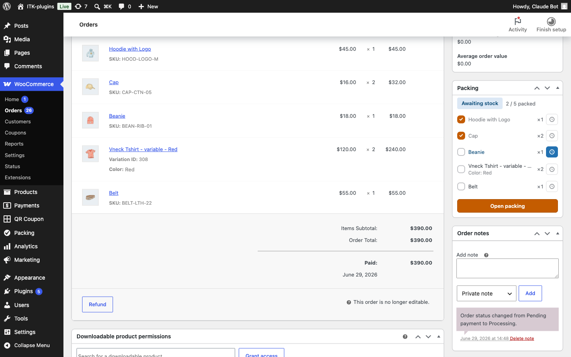The image size is (571, 357).
Task: Check the Belt packed checkbox
Action: 461,186
